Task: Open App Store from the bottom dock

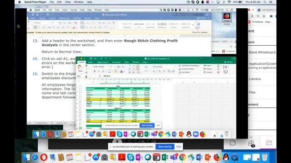Action: 96,157
